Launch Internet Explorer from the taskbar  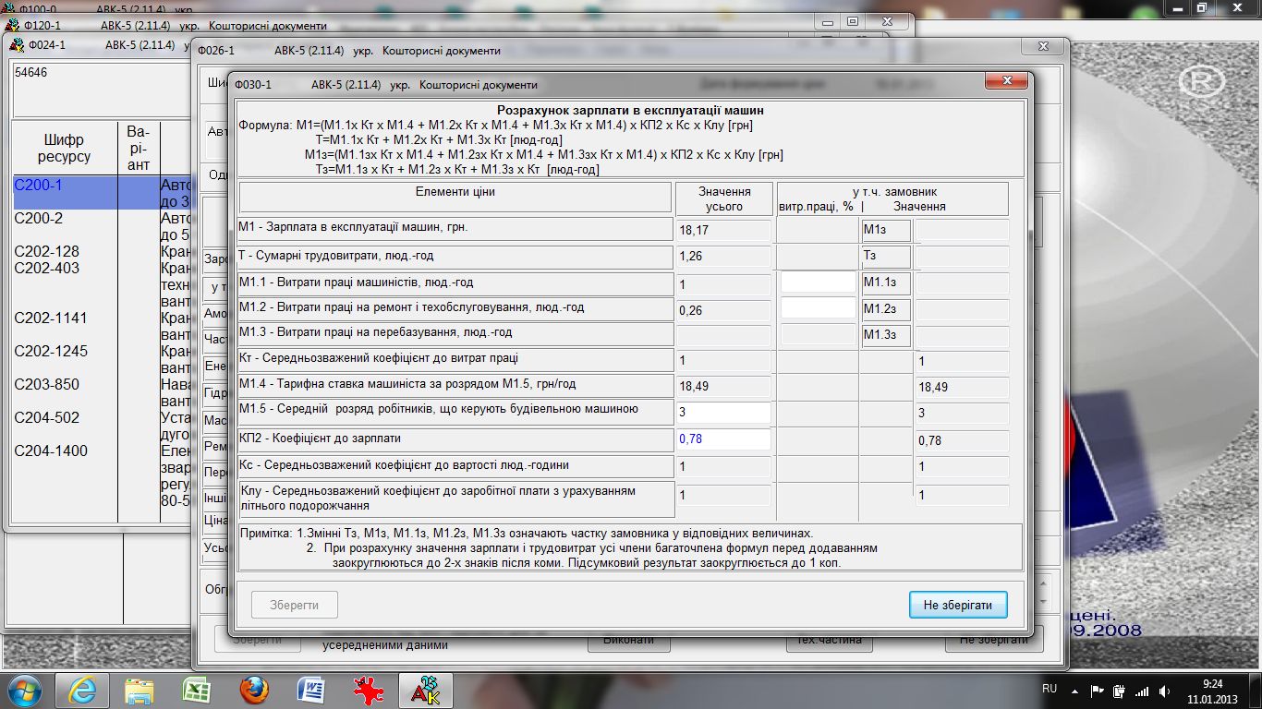[x=81, y=690]
